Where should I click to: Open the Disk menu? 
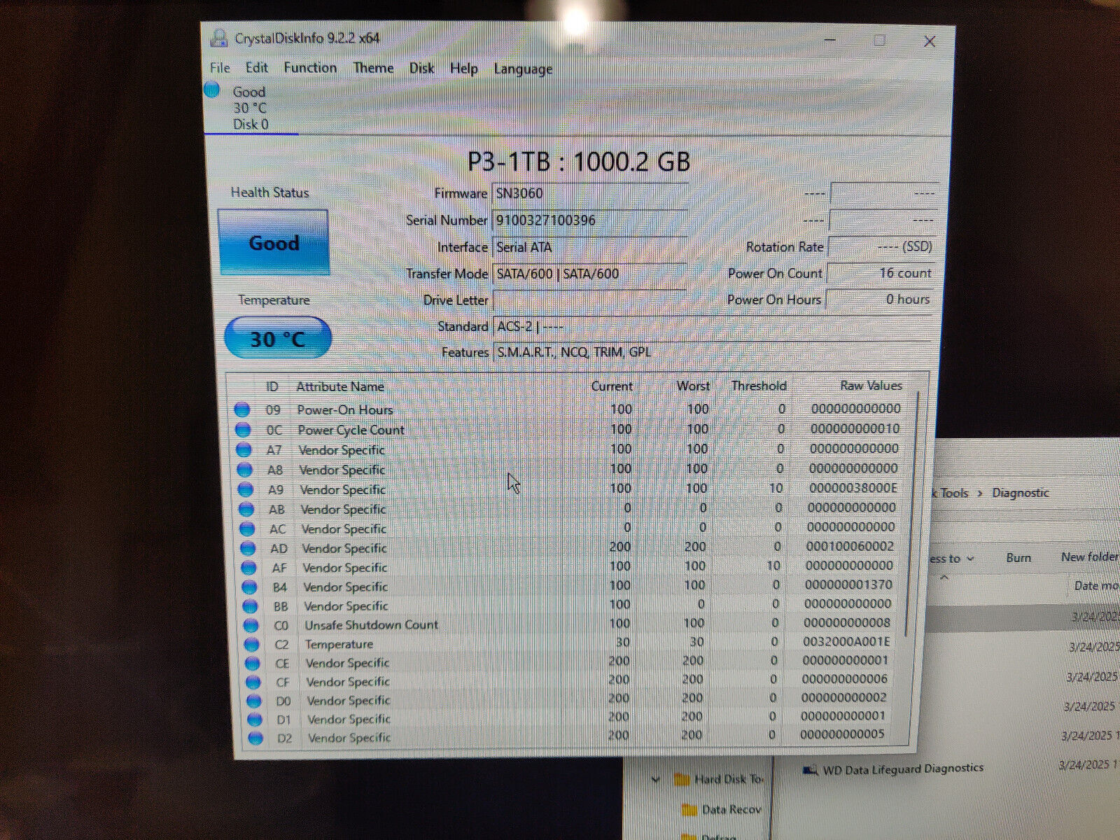tap(421, 68)
